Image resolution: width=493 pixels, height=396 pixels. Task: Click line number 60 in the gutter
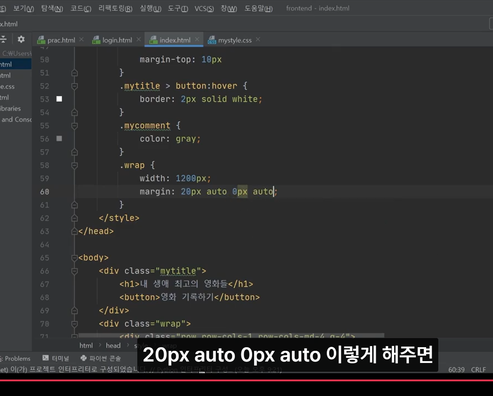(44, 192)
